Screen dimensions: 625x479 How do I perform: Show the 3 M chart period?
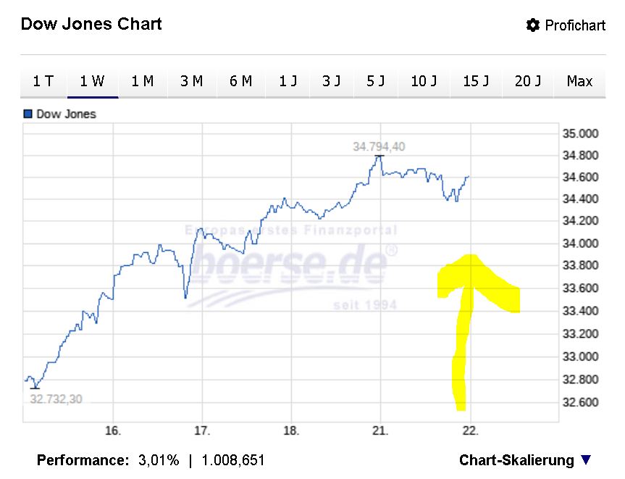click(x=191, y=81)
